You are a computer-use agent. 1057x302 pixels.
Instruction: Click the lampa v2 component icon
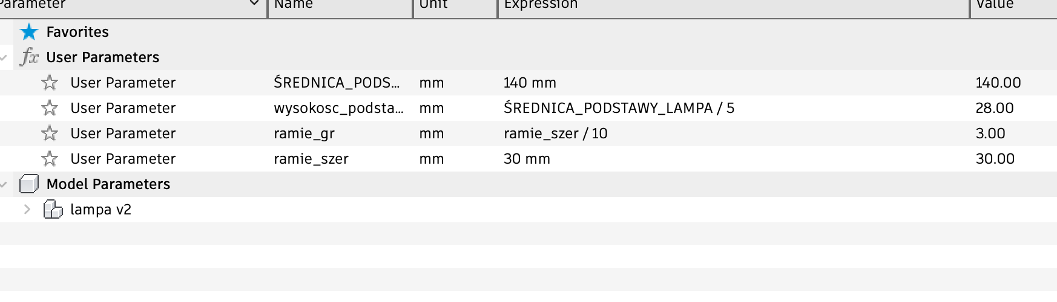point(53,210)
